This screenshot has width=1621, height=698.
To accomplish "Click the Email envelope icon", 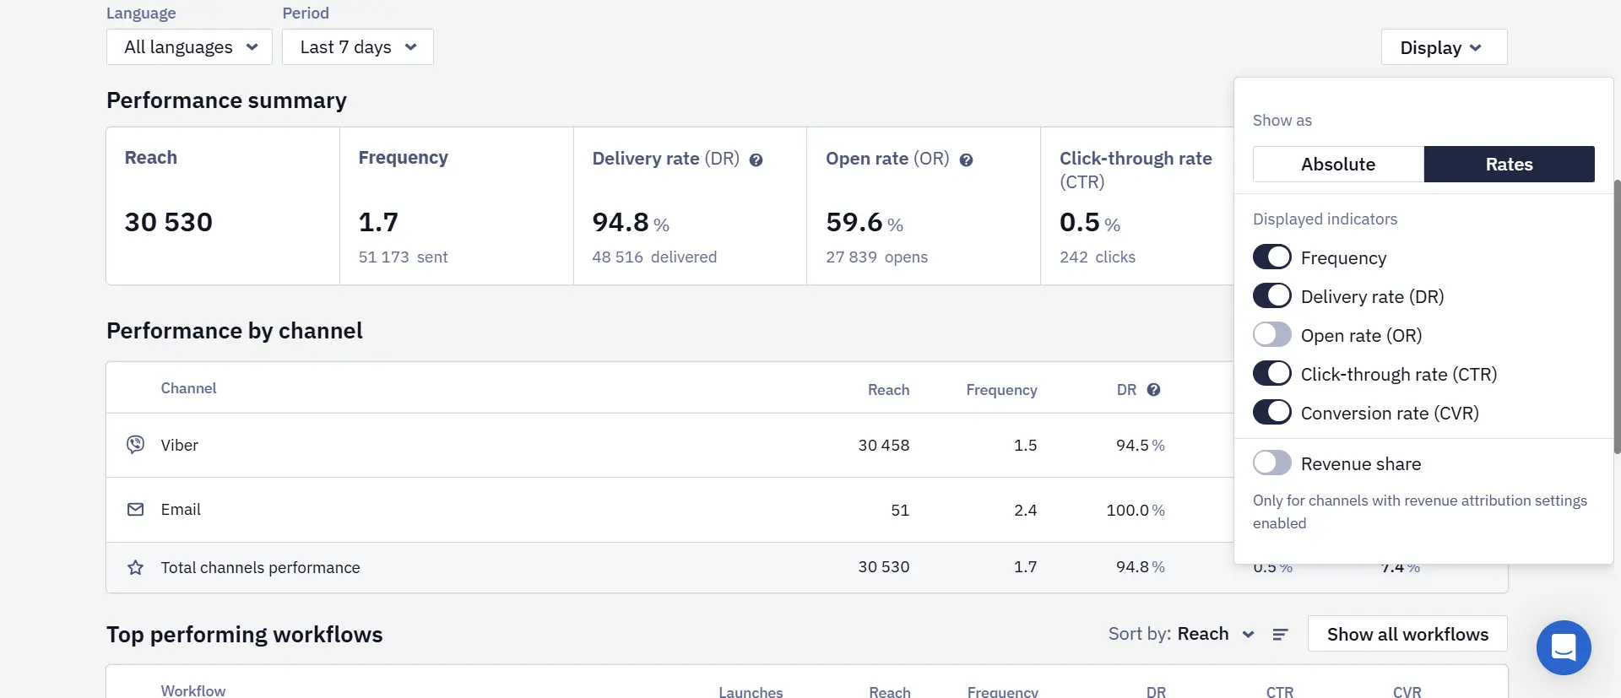I will click(x=135, y=510).
